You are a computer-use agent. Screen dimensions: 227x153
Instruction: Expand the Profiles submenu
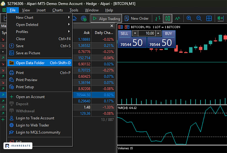click(x=39, y=32)
